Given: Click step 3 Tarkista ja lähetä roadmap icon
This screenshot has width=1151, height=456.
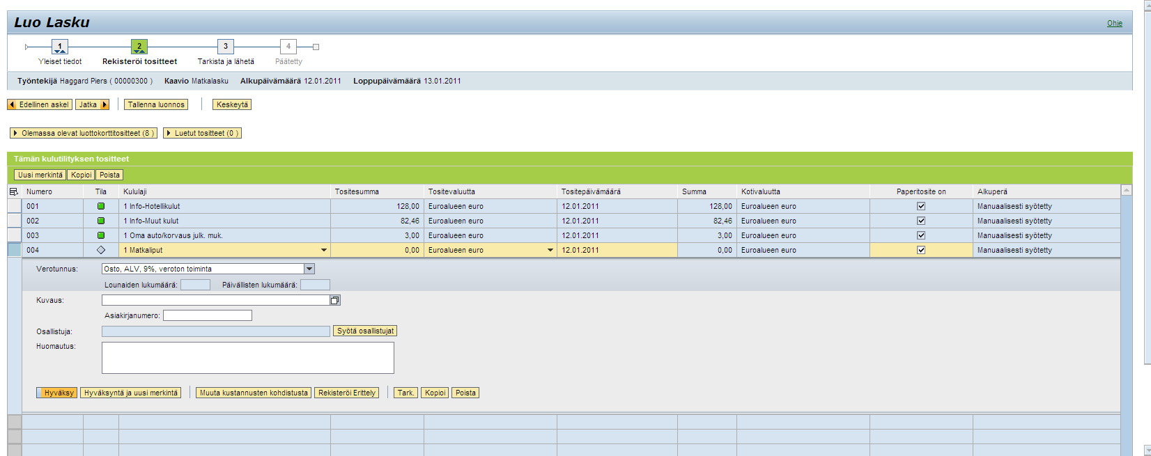Looking at the screenshot, I should [226, 47].
